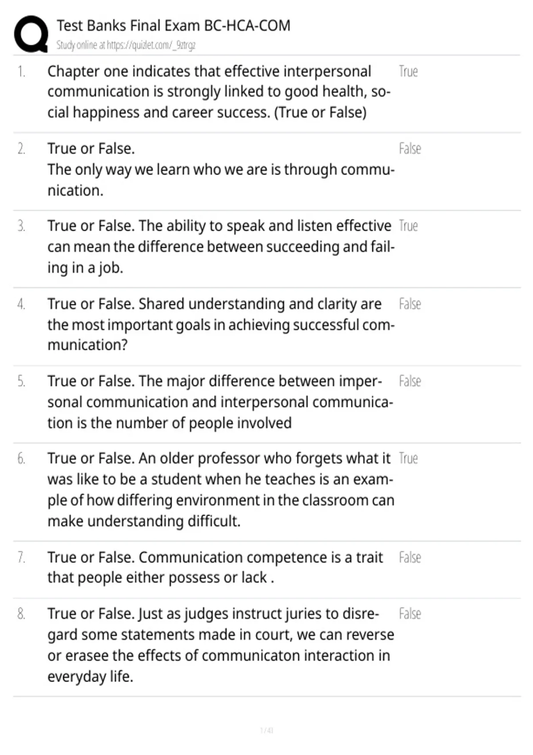Screen dimensions: 533x755
Task: Click the True answer for question 6
Action: point(408,458)
